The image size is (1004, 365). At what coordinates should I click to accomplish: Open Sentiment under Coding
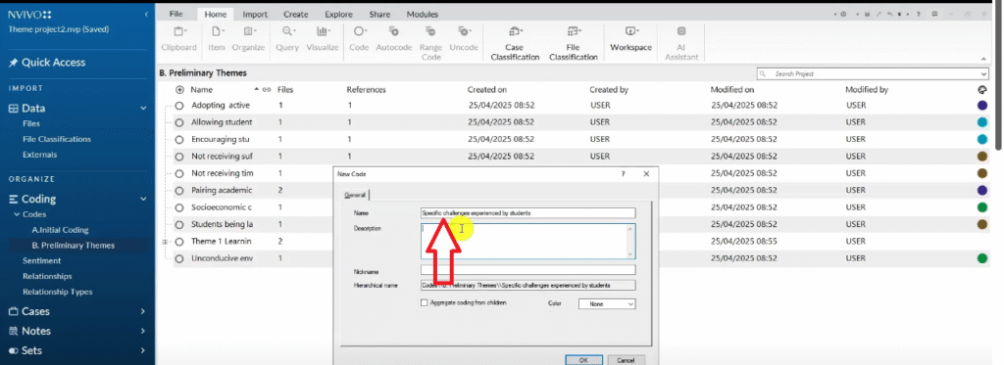(41, 261)
